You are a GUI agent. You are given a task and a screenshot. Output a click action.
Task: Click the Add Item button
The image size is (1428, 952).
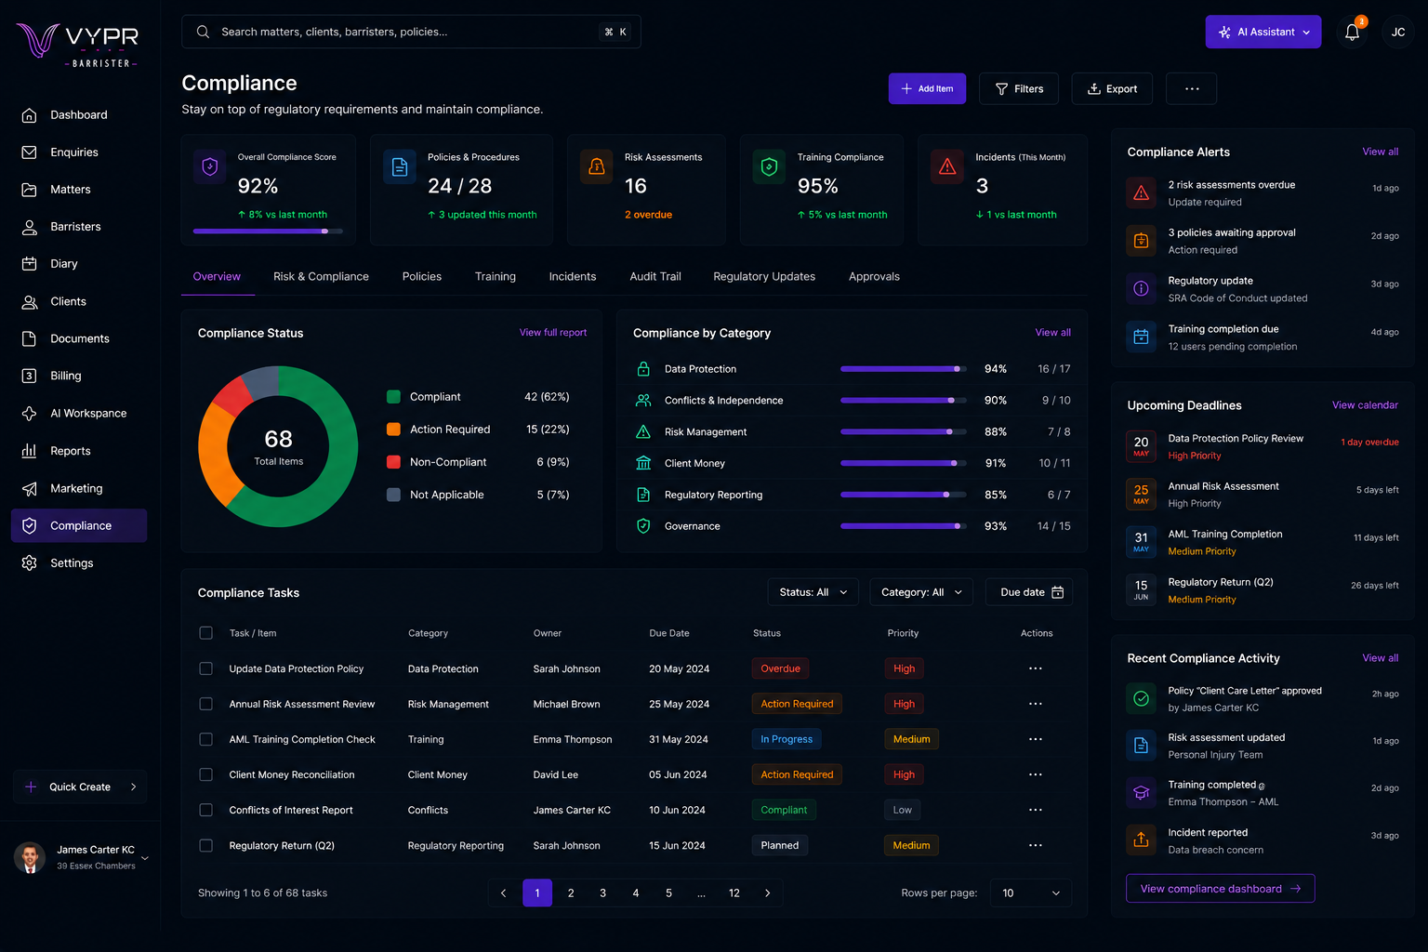(927, 89)
